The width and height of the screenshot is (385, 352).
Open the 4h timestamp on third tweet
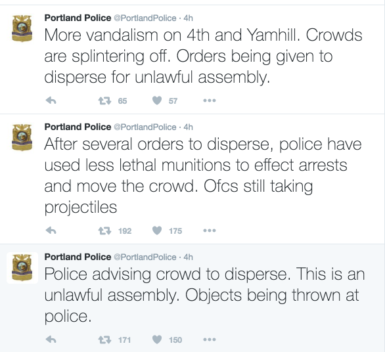pyautogui.click(x=188, y=257)
